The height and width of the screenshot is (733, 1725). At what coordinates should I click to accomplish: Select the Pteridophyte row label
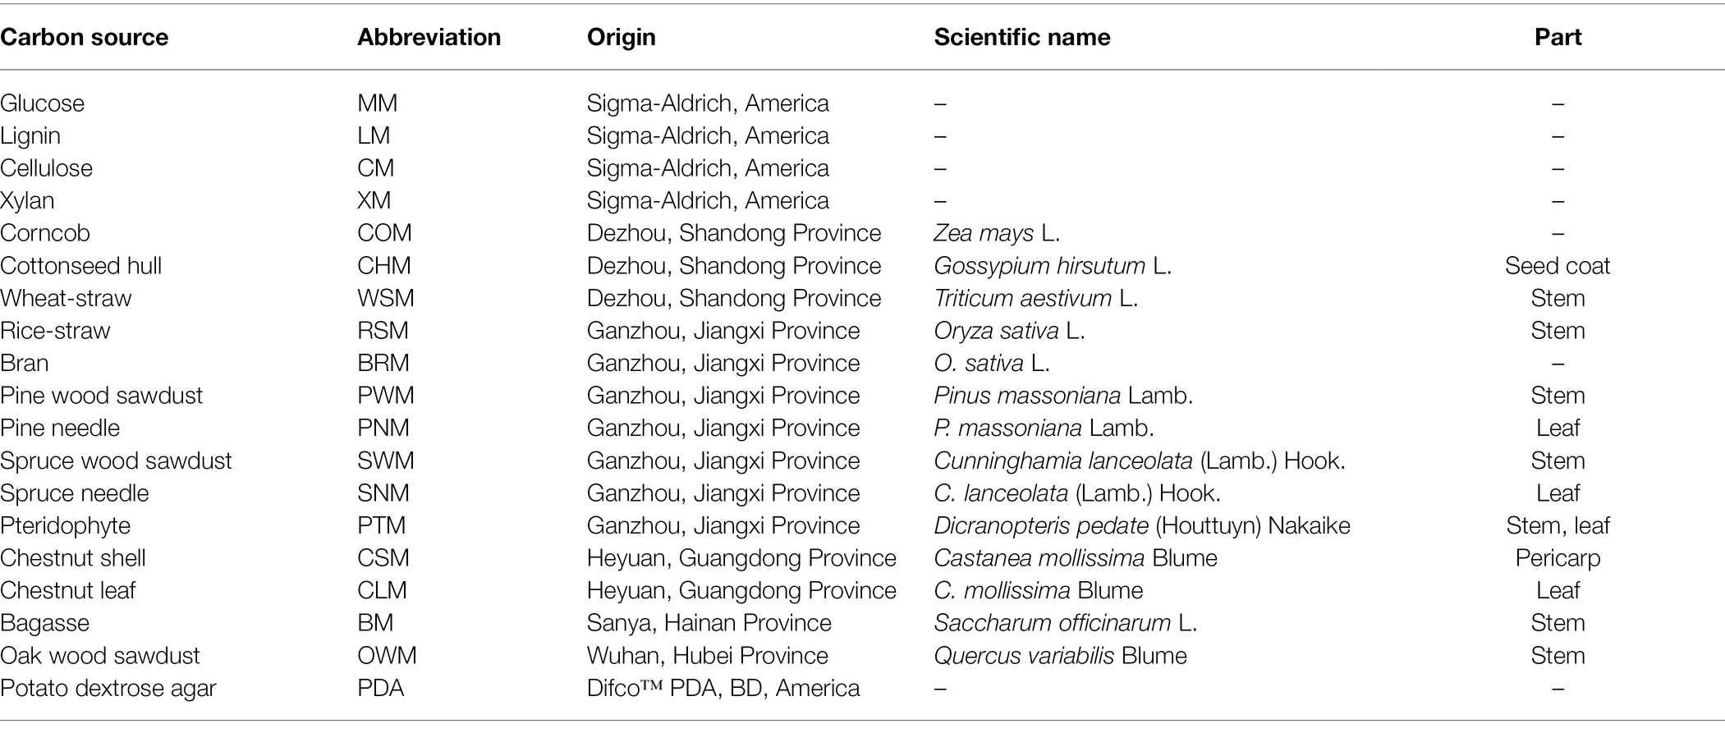pyautogui.click(x=66, y=526)
